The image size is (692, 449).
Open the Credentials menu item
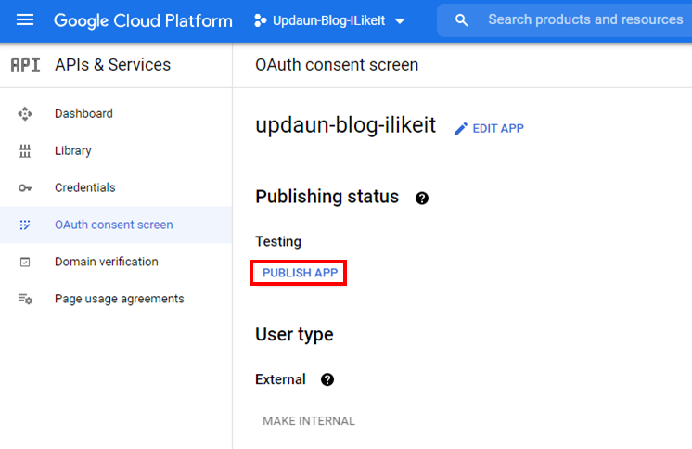[x=84, y=187]
